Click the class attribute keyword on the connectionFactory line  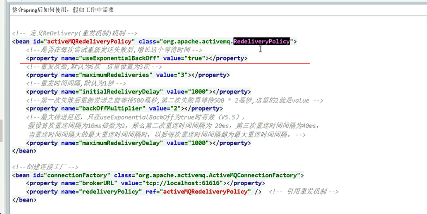click(x=123, y=175)
